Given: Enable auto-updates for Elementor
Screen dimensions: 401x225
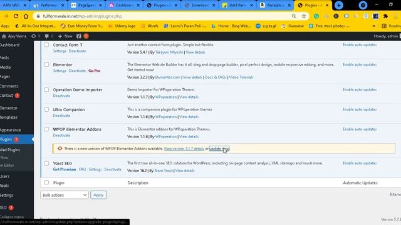Looking at the screenshot, I should point(360,65).
